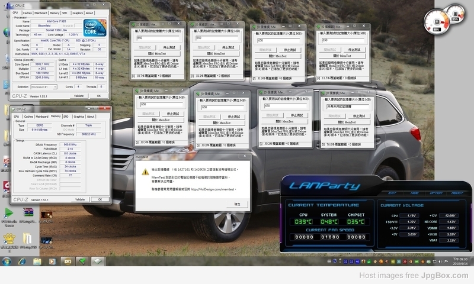The height and width of the screenshot is (284, 474).
Task: Click HIDE in the LANParty monitor
Action: 414,193
